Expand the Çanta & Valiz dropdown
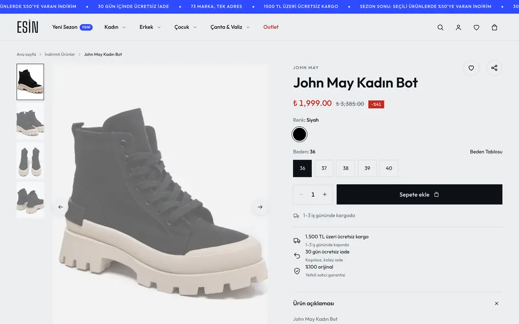The image size is (519, 324). click(x=230, y=27)
